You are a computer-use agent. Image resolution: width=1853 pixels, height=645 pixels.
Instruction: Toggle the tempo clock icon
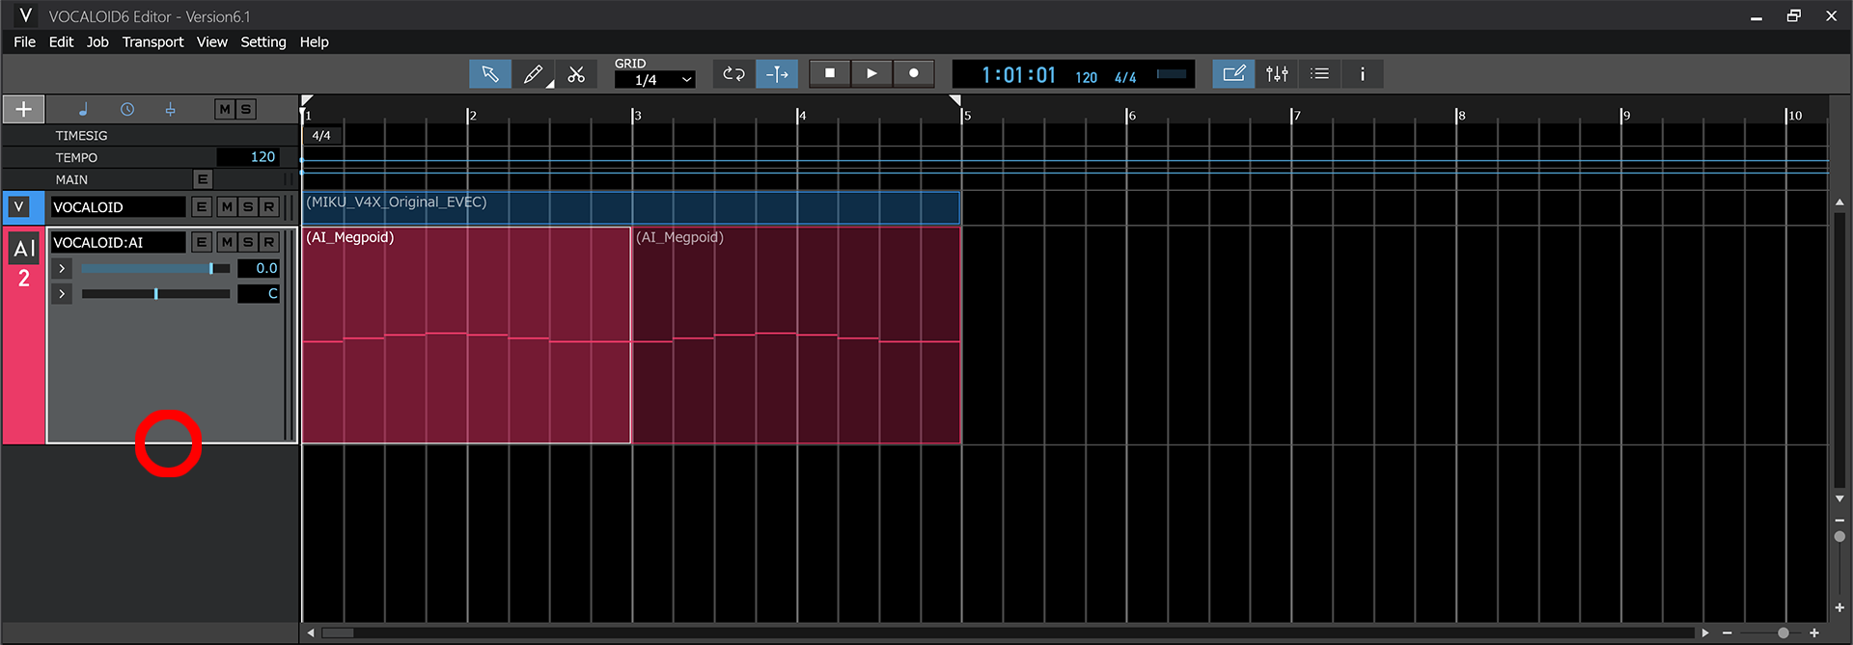tap(127, 110)
